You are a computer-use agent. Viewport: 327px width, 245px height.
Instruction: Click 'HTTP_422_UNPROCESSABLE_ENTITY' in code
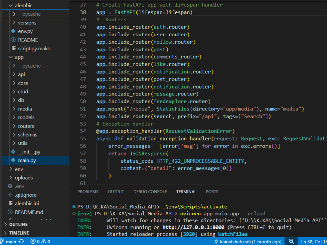[x=200, y=161]
